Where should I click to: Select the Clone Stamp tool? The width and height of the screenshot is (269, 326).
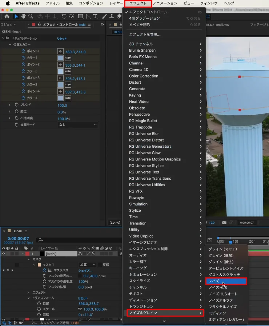pos(112,16)
